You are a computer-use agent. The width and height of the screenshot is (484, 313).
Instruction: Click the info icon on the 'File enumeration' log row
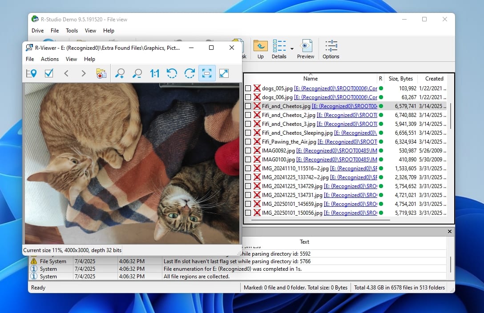34,269
